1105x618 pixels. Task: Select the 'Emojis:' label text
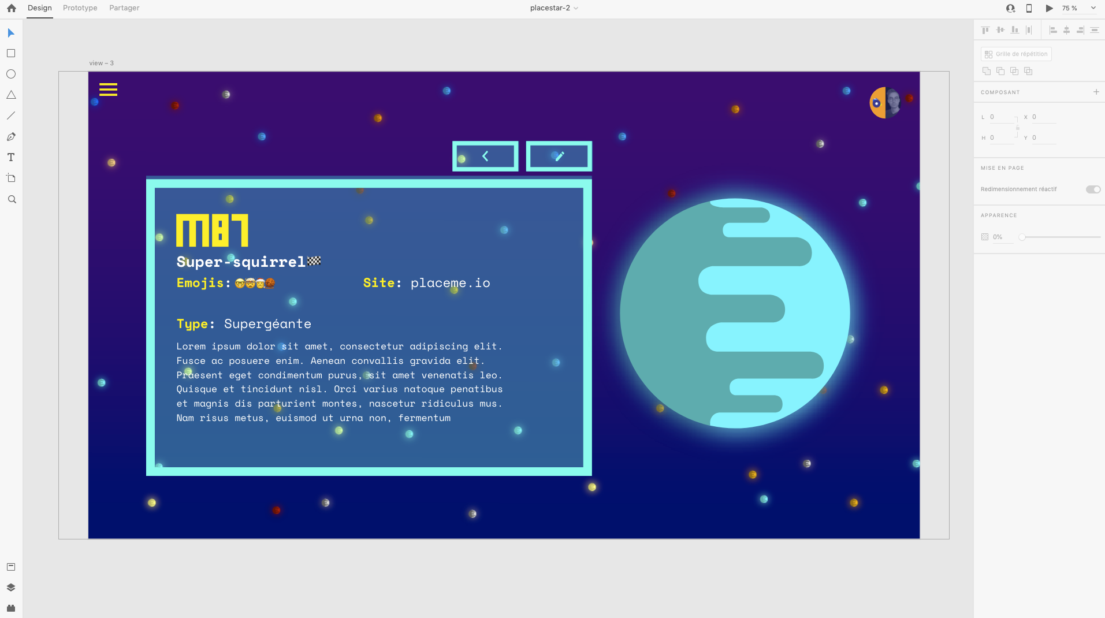click(204, 283)
